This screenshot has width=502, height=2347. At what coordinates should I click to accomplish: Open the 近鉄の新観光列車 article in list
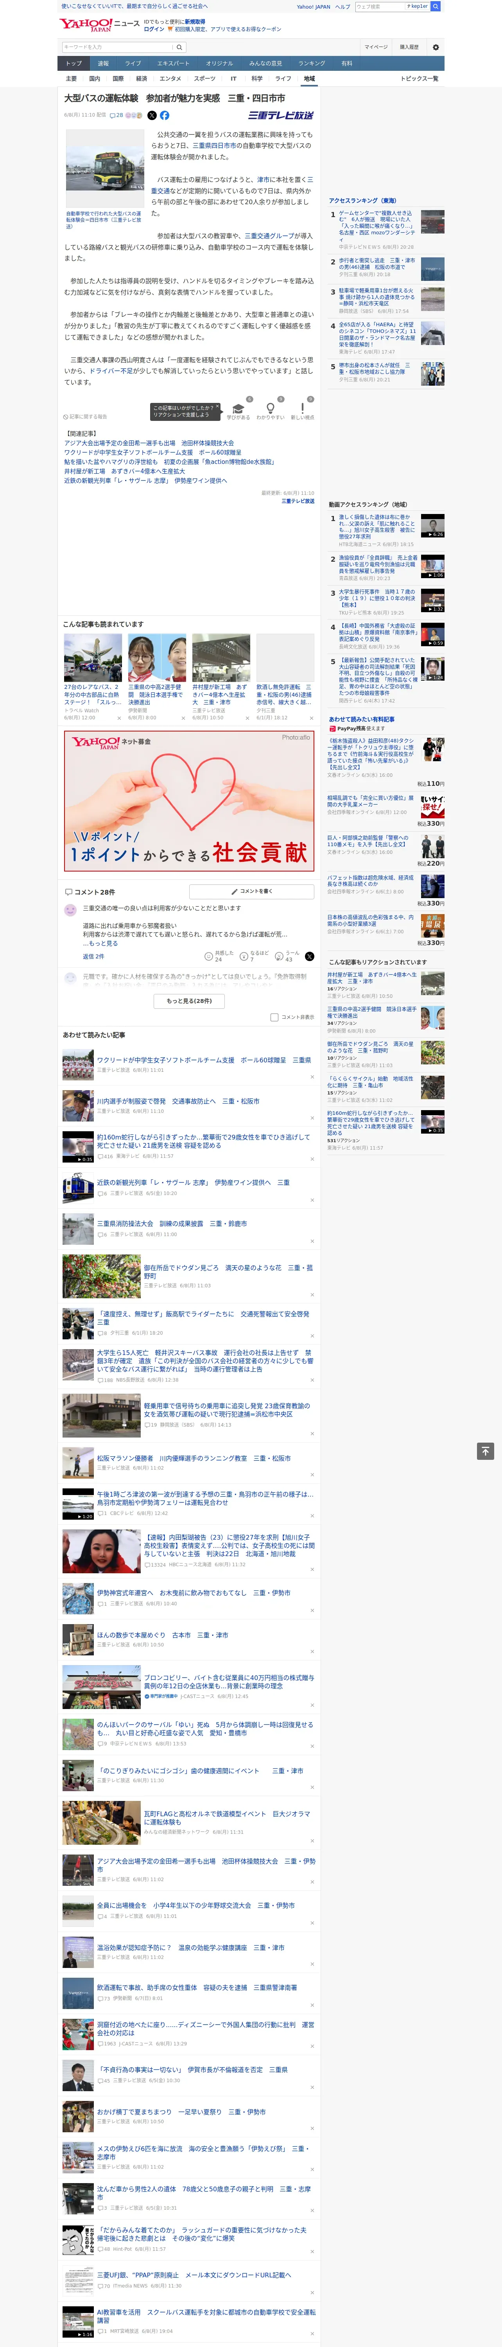pos(193,1182)
